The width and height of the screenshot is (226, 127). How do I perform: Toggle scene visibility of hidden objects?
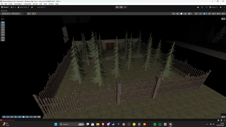tap(209, 14)
